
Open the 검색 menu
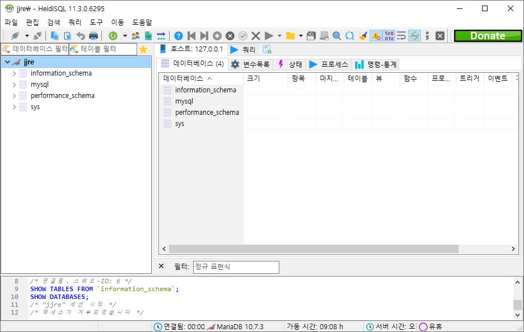[x=54, y=22]
